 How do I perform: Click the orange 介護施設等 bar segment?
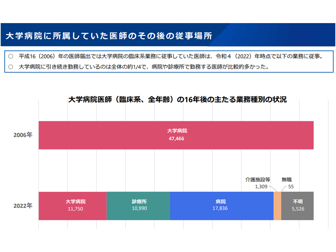pos(277,206)
